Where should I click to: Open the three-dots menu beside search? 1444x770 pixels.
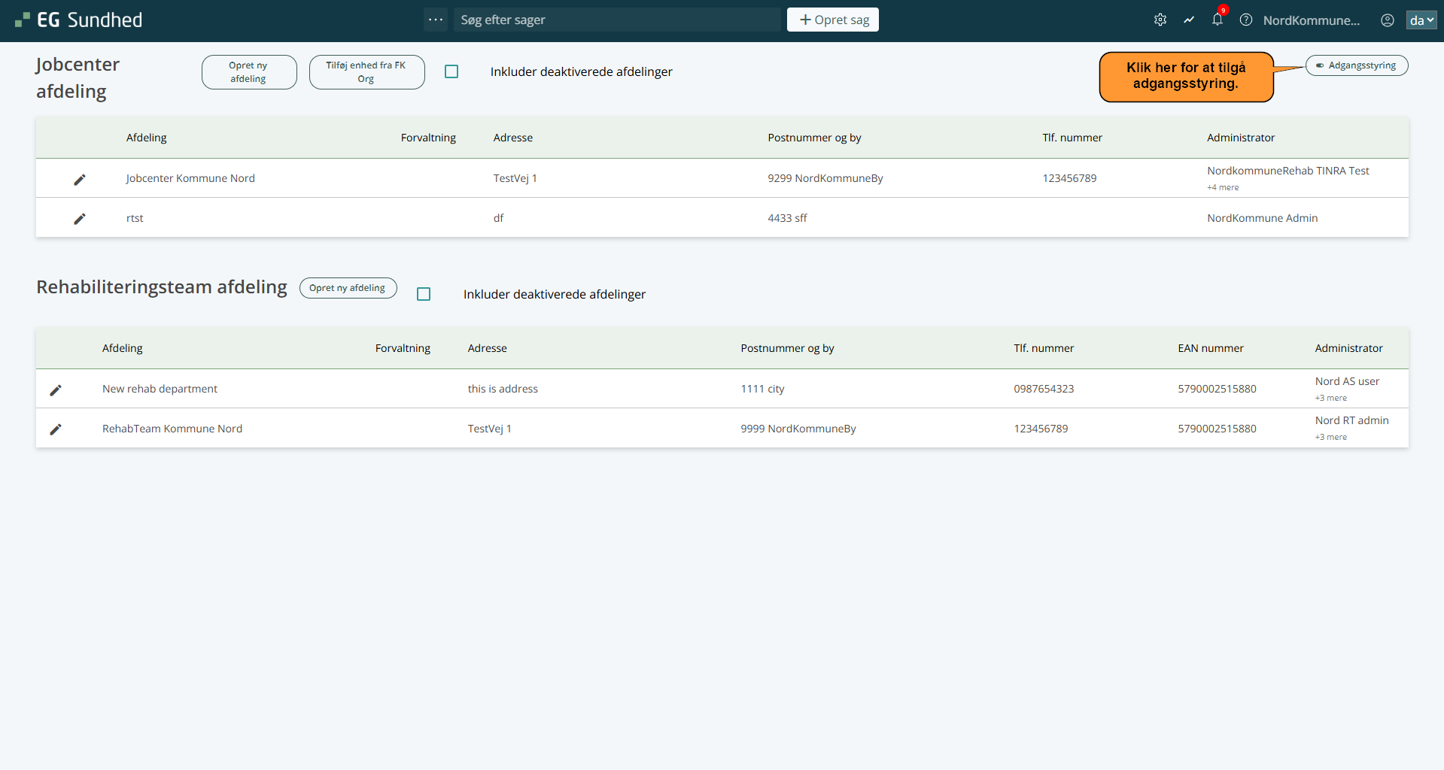(436, 20)
